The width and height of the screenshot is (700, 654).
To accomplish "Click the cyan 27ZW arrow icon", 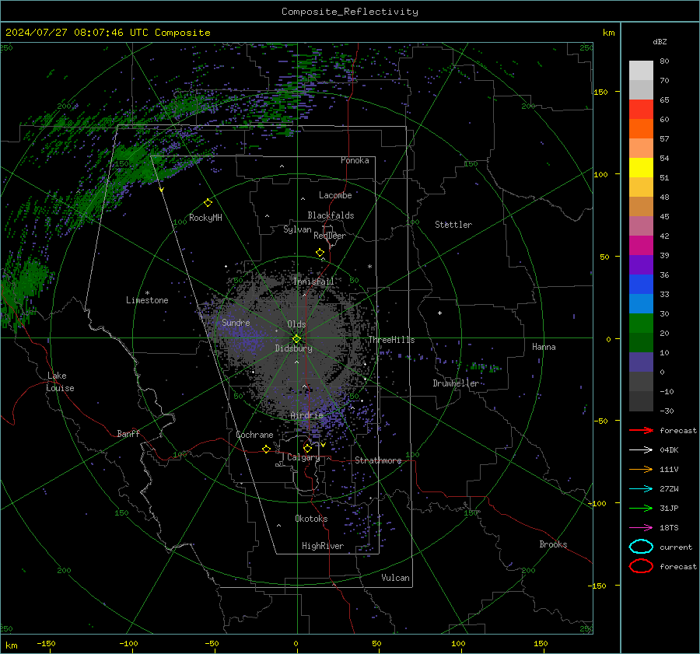I will 641,489.
